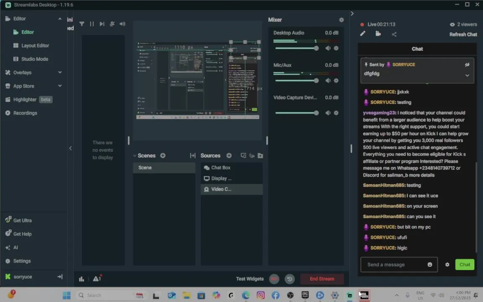
Task: Open the notifications warning icon
Action: coord(97,279)
